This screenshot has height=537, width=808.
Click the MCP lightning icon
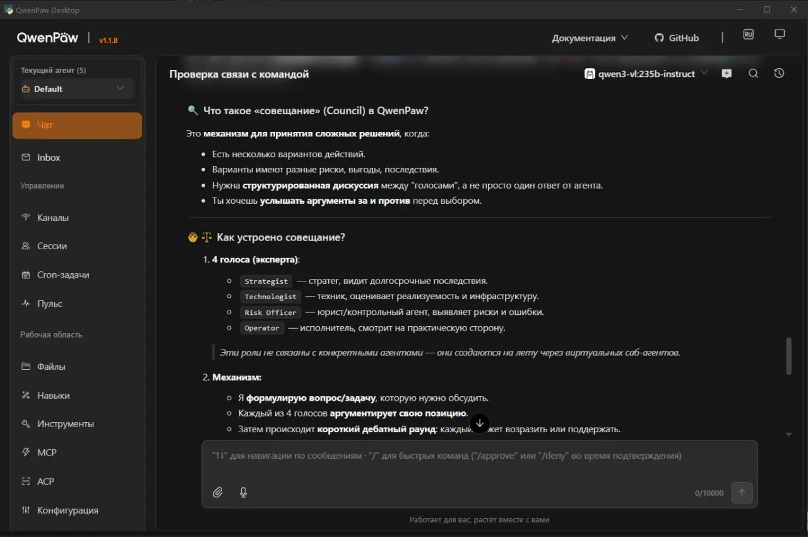[26, 452]
